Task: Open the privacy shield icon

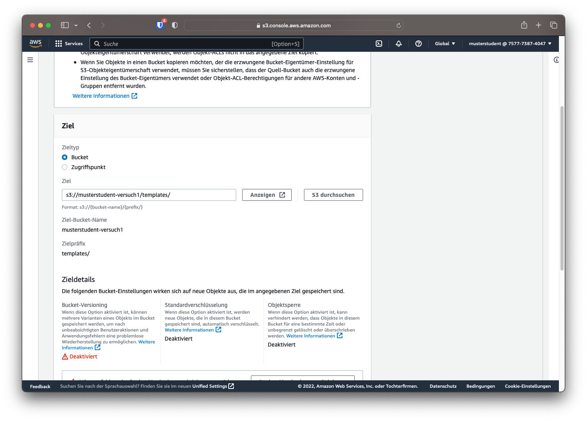Action: point(175,25)
